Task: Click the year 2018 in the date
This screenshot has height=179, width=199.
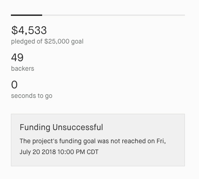Action: [49, 152]
